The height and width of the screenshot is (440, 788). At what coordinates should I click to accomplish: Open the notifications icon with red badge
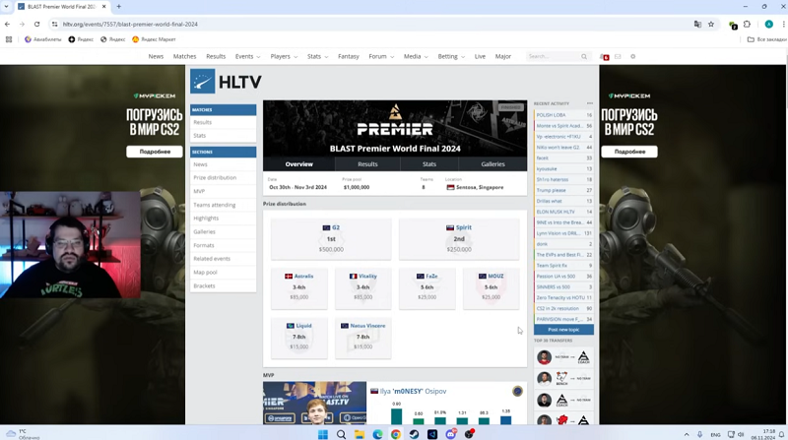605,57
